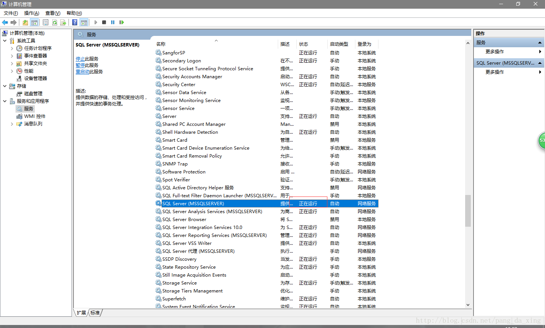Click the 重启动 this service link
The height and width of the screenshot is (328, 545).
click(x=83, y=72)
